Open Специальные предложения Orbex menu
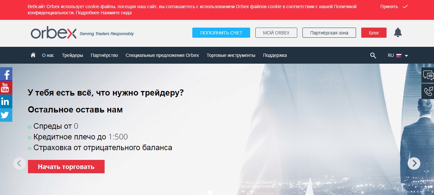The image size is (434, 195). coord(162,56)
